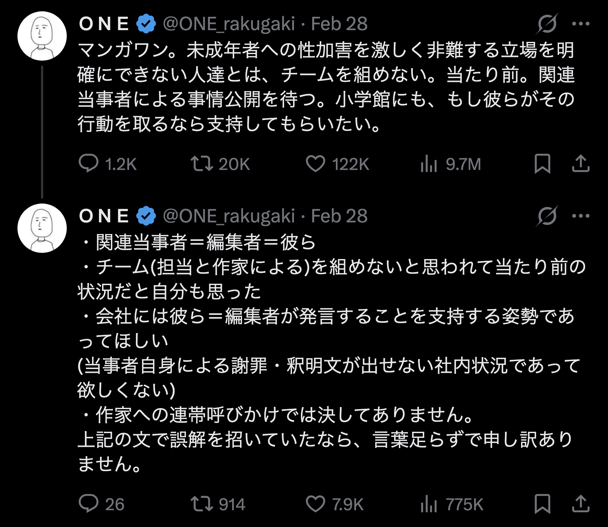This screenshot has height=527, width=608.
Task: View analytics of the 775K-view tweet
Action: 429,504
